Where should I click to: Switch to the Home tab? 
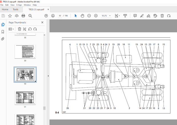click(x=5, y=9)
